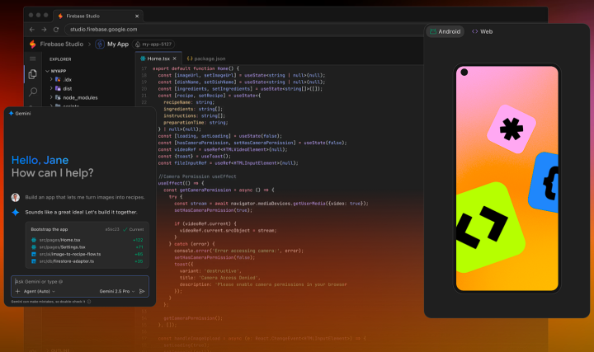The height and width of the screenshot is (352, 594).
Task: Click the hamburger menu icon above Explorer
Action: pyautogui.click(x=33, y=59)
